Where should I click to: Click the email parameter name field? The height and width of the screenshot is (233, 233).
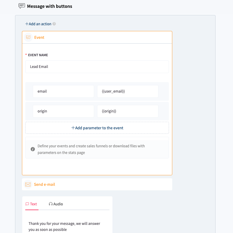point(63,91)
